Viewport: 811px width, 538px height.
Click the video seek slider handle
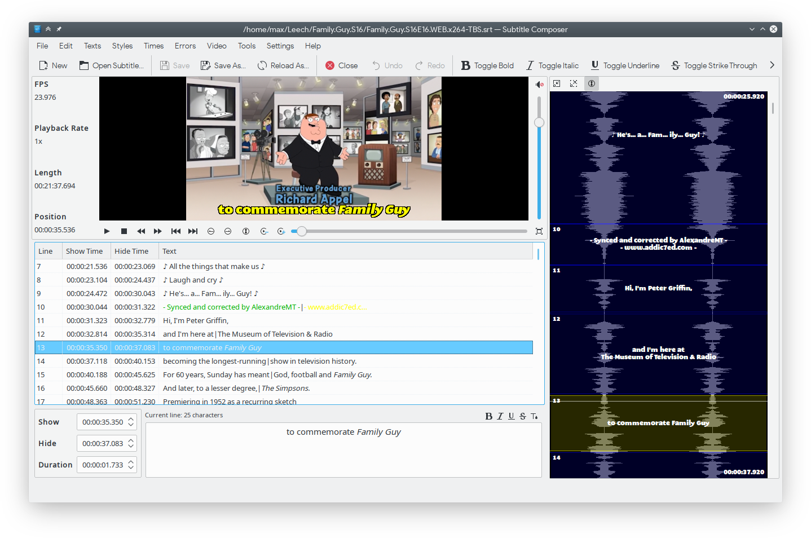[x=302, y=231]
